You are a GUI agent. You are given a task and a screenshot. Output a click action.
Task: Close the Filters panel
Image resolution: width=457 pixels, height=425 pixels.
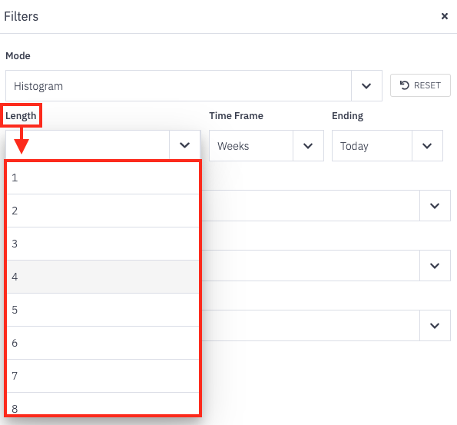tap(444, 16)
